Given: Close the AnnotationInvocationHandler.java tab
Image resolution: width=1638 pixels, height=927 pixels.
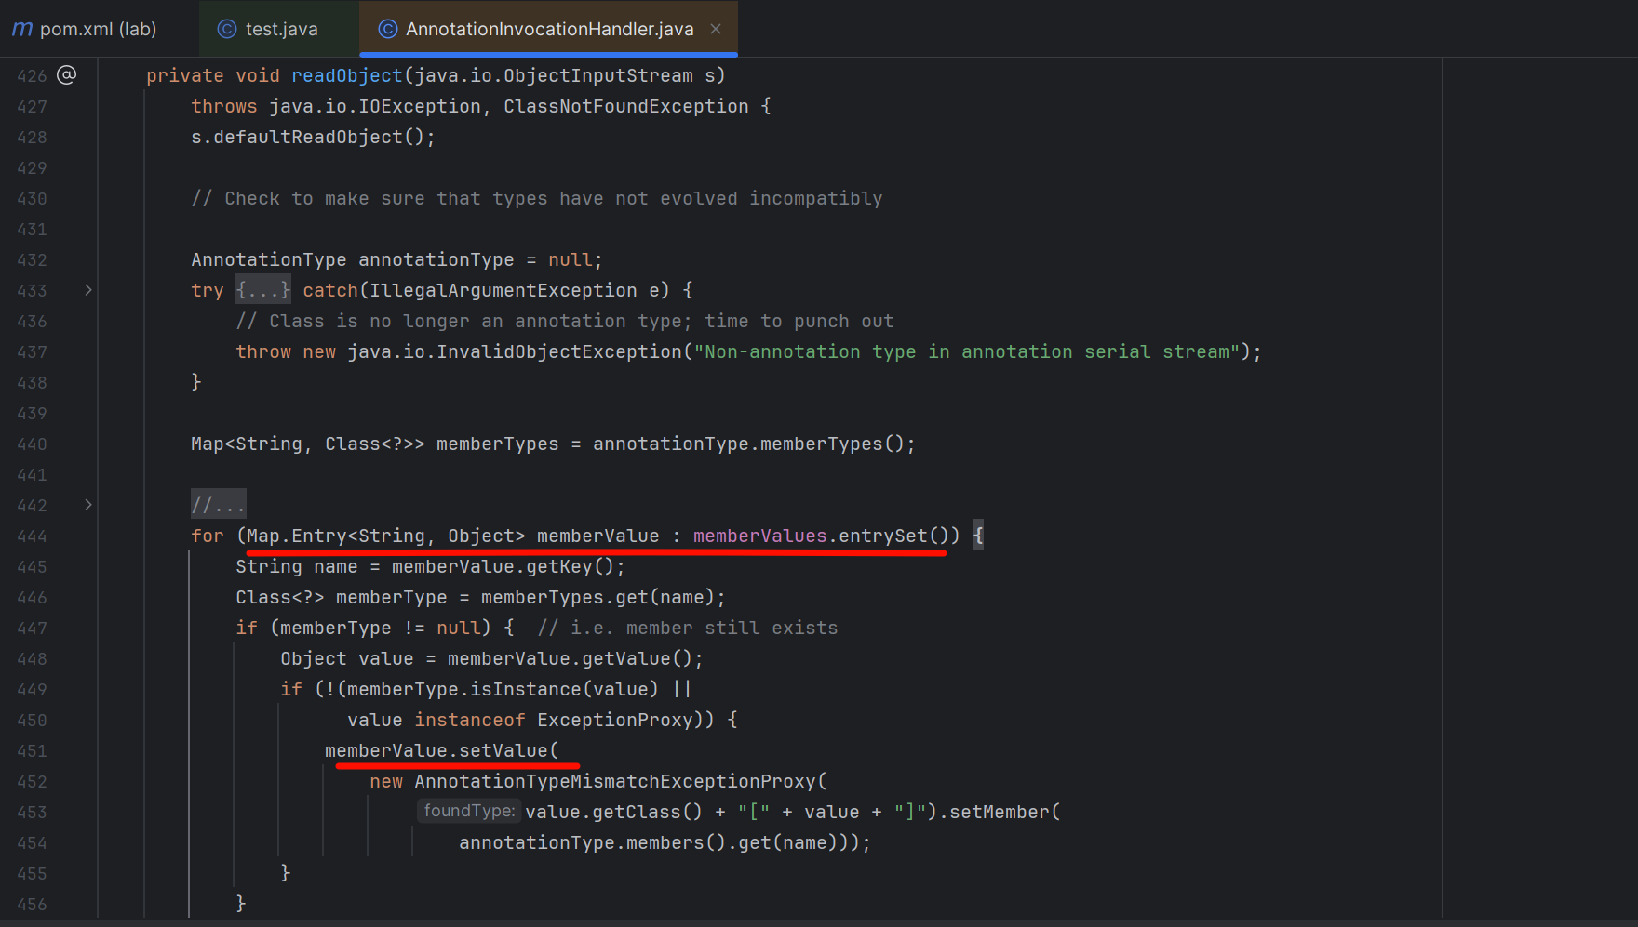Looking at the screenshot, I should coord(716,29).
